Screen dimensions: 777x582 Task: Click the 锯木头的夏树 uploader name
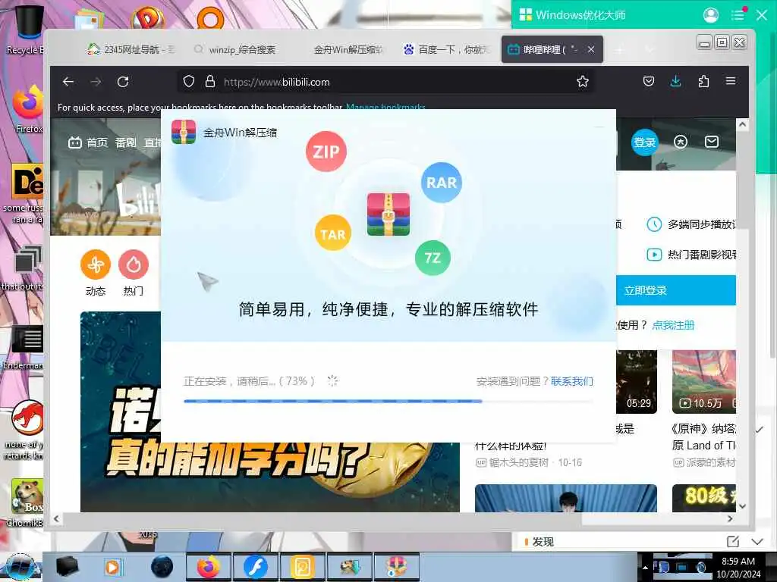(x=518, y=462)
